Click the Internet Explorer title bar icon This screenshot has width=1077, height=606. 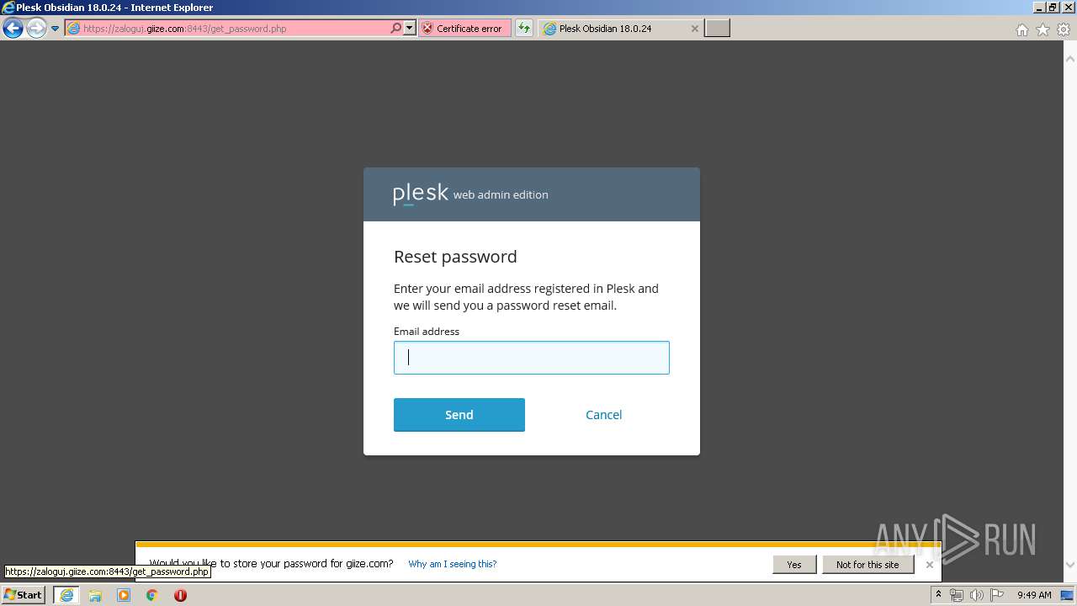click(x=8, y=8)
